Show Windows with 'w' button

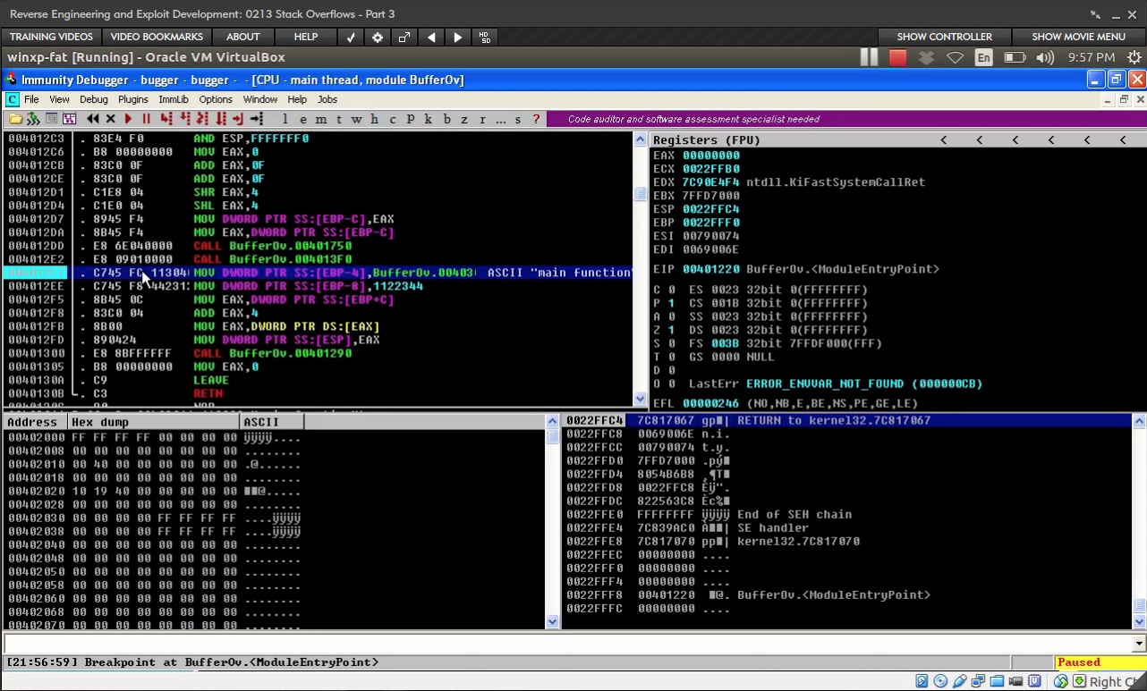(x=356, y=119)
